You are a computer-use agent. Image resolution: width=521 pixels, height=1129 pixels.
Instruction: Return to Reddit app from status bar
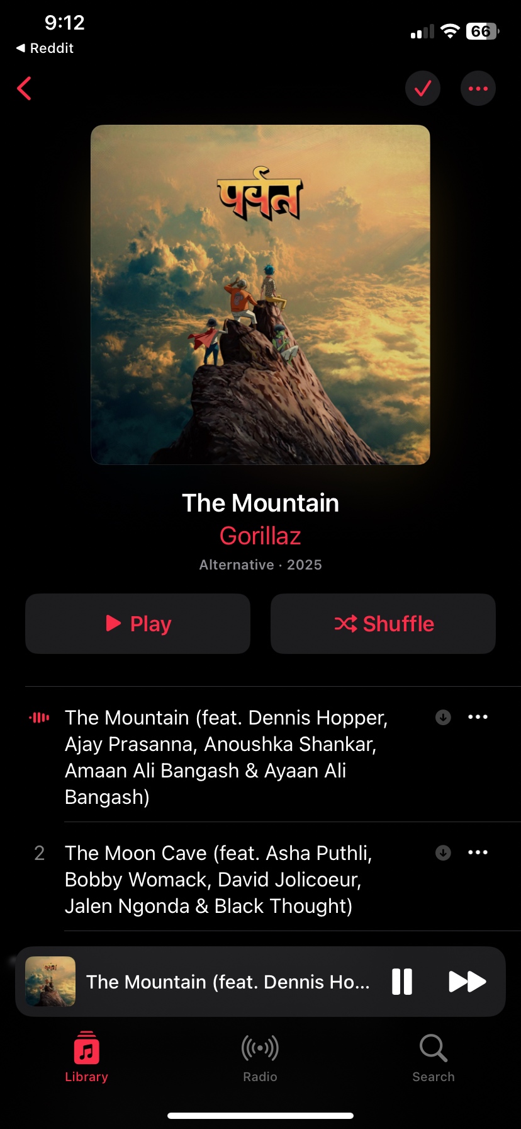coord(45,49)
